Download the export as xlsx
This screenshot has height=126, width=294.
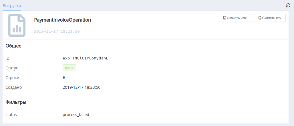(235, 18)
